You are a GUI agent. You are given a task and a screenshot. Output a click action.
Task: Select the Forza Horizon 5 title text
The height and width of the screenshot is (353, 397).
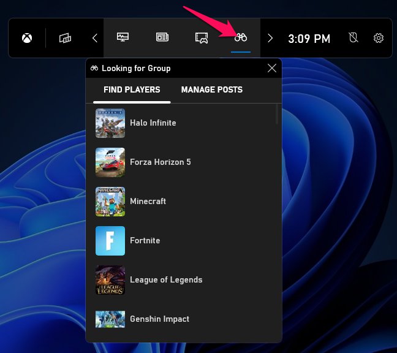tap(161, 162)
